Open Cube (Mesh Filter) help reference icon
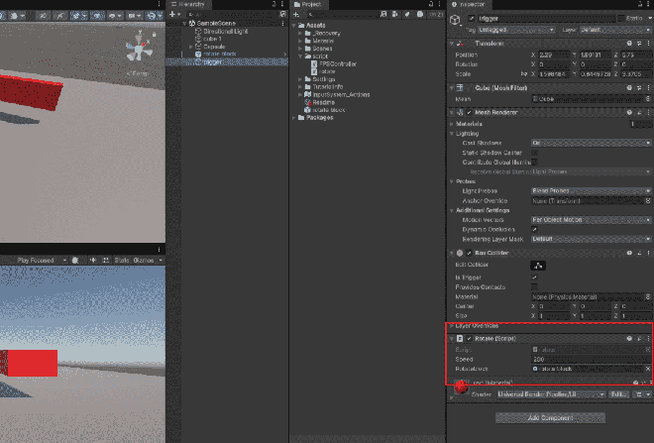Image resolution: width=654 pixels, height=443 pixels. [629, 88]
